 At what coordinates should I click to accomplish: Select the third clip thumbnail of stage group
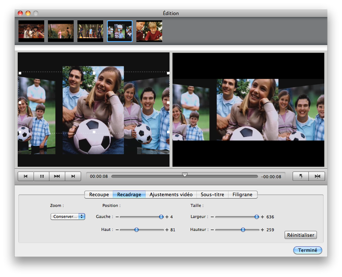coord(90,31)
